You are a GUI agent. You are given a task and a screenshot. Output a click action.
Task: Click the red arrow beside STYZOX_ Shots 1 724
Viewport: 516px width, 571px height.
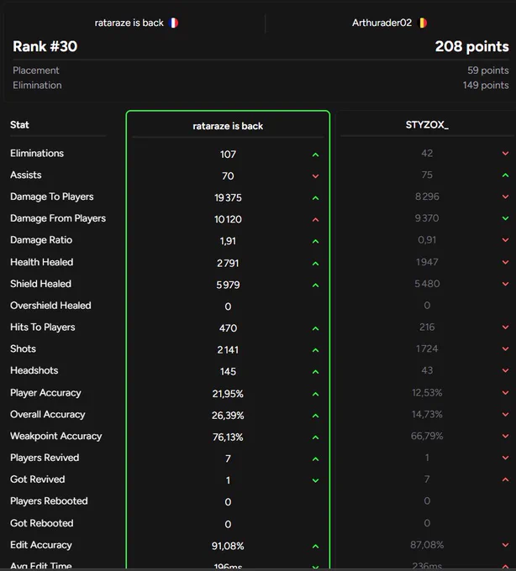point(505,348)
